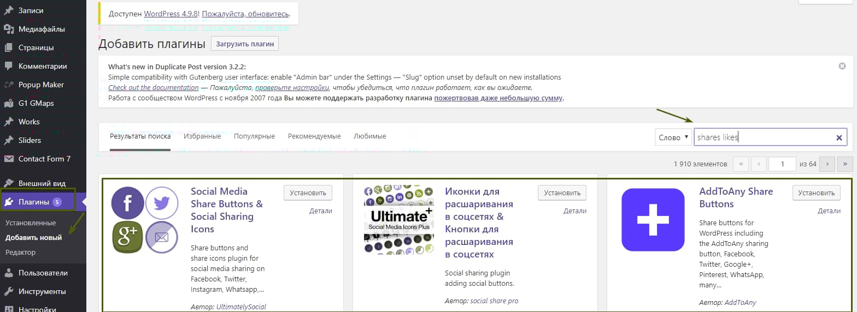The height and width of the screenshot is (312, 857).
Task: Click the Плагины plug icon
Action: [x=9, y=202]
